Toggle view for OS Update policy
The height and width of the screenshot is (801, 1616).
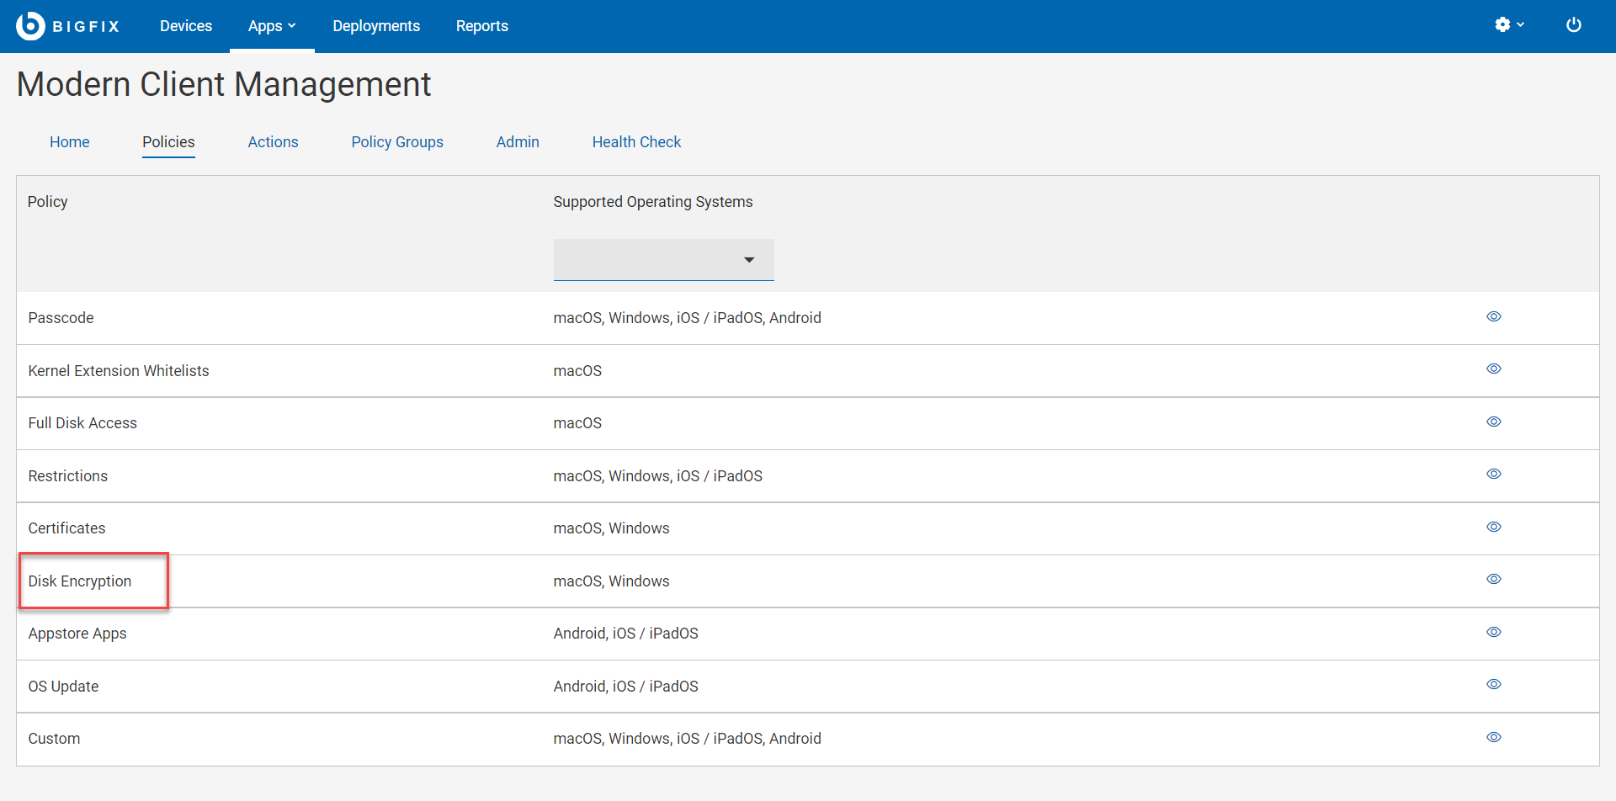[1493, 685]
